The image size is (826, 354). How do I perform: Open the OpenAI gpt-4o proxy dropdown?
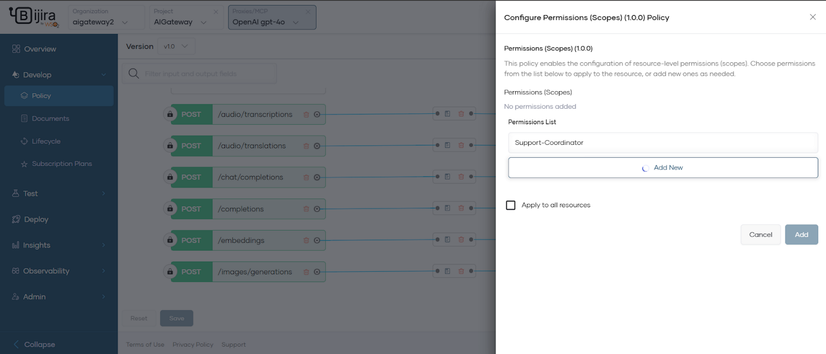(272, 17)
